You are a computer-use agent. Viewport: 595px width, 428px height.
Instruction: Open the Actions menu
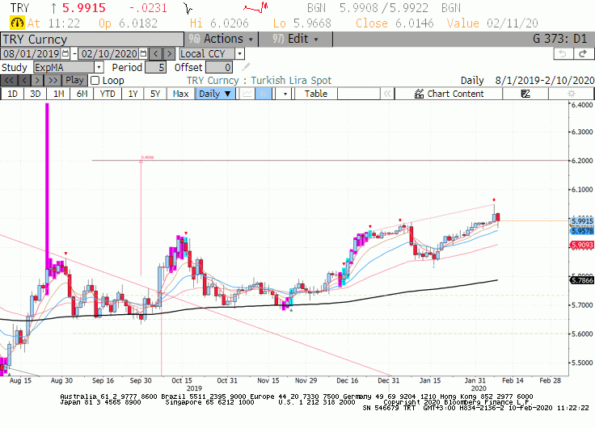point(222,39)
